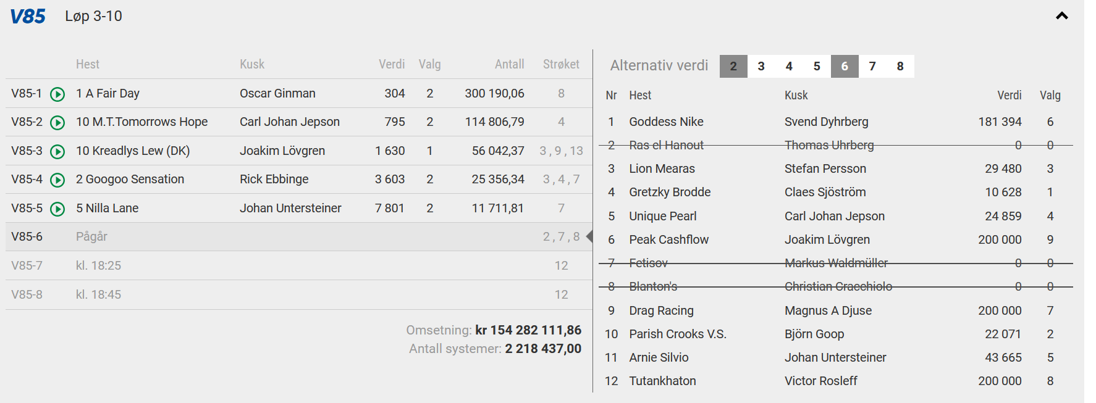Play the V85-3 race replay
This screenshot has height=403, width=1096.
(x=57, y=151)
